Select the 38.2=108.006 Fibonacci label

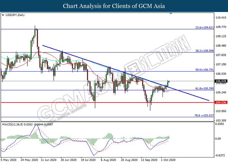coord(205,51)
